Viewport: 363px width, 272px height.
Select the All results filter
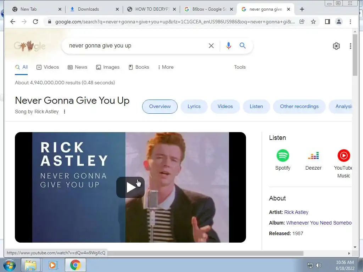pyautogui.click(x=21, y=67)
